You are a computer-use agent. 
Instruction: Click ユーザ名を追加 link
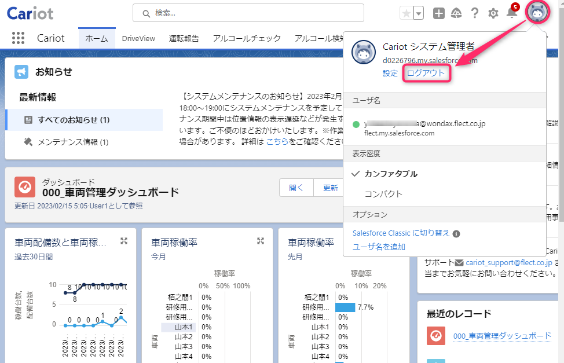point(379,247)
